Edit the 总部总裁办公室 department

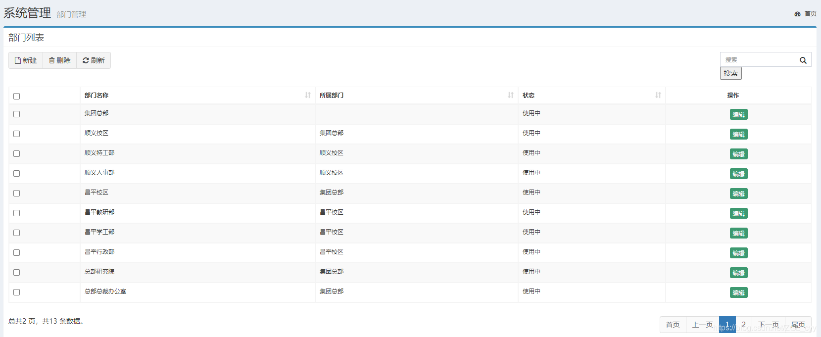tap(738, 292)
